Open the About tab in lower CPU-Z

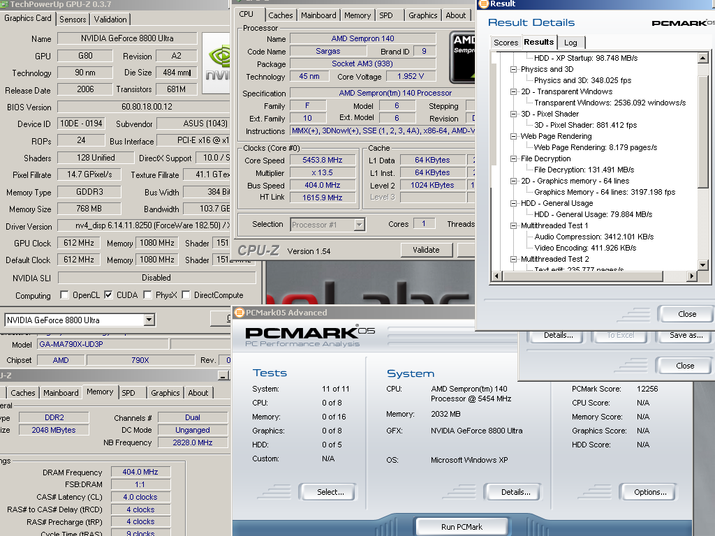coord(198,393)
